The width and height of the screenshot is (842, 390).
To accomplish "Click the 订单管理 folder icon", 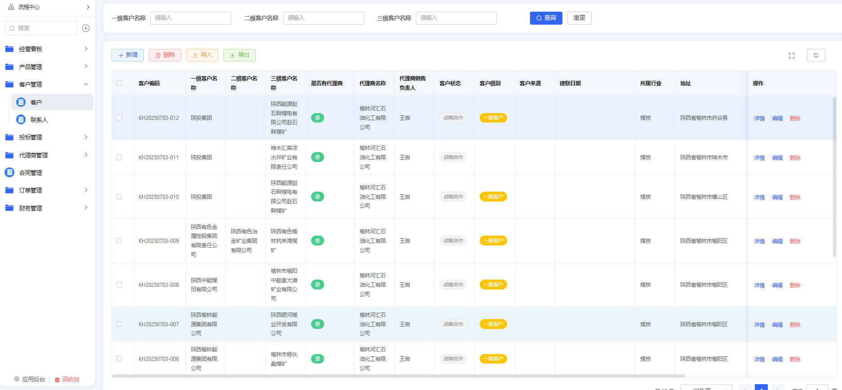I will [x=9, y=190].
